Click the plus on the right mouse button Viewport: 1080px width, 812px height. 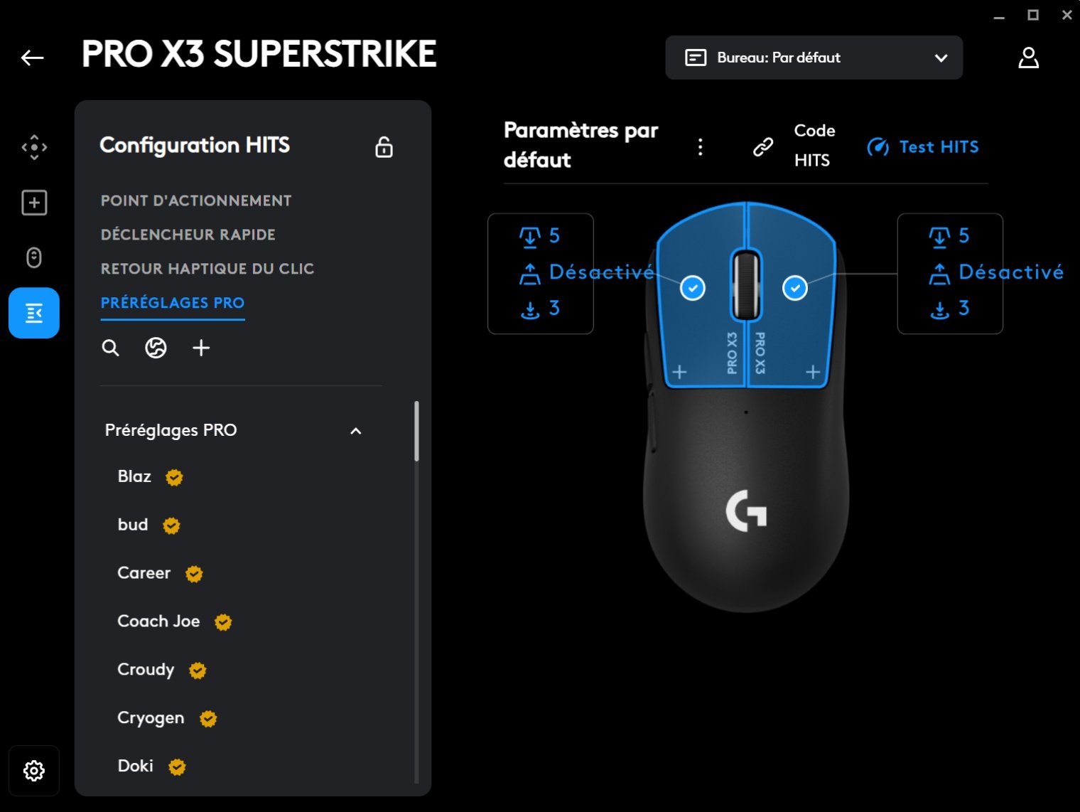coord(813,372)
